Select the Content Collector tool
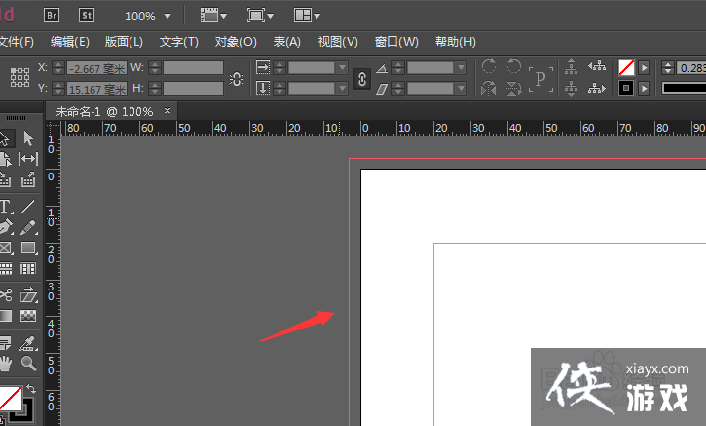The width and height of the screenshot is (706, 426). tap(5, 180)
